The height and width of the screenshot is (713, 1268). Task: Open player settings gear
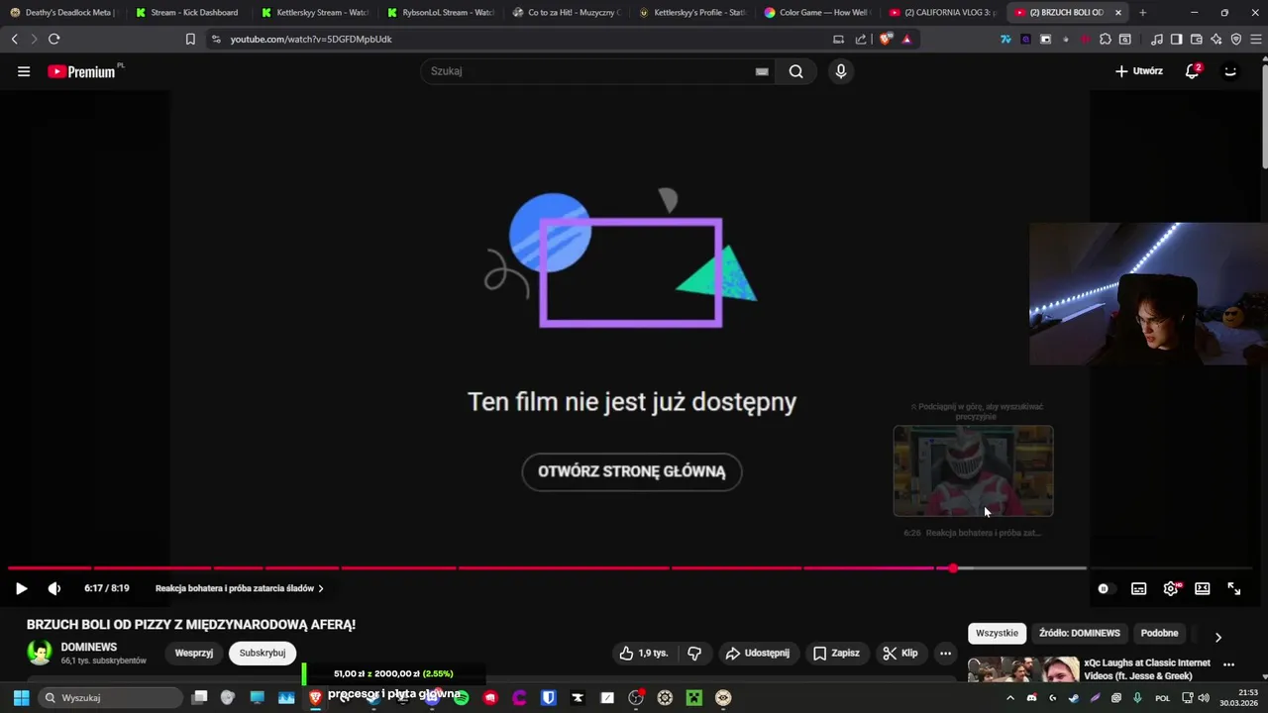point(1171,588)
